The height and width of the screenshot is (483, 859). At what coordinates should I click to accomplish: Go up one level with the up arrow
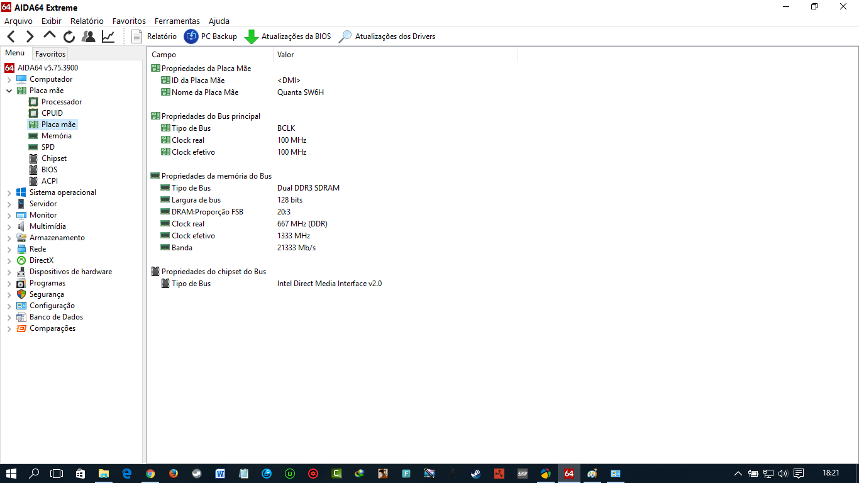pyautogui.click(x=50, y=36)
